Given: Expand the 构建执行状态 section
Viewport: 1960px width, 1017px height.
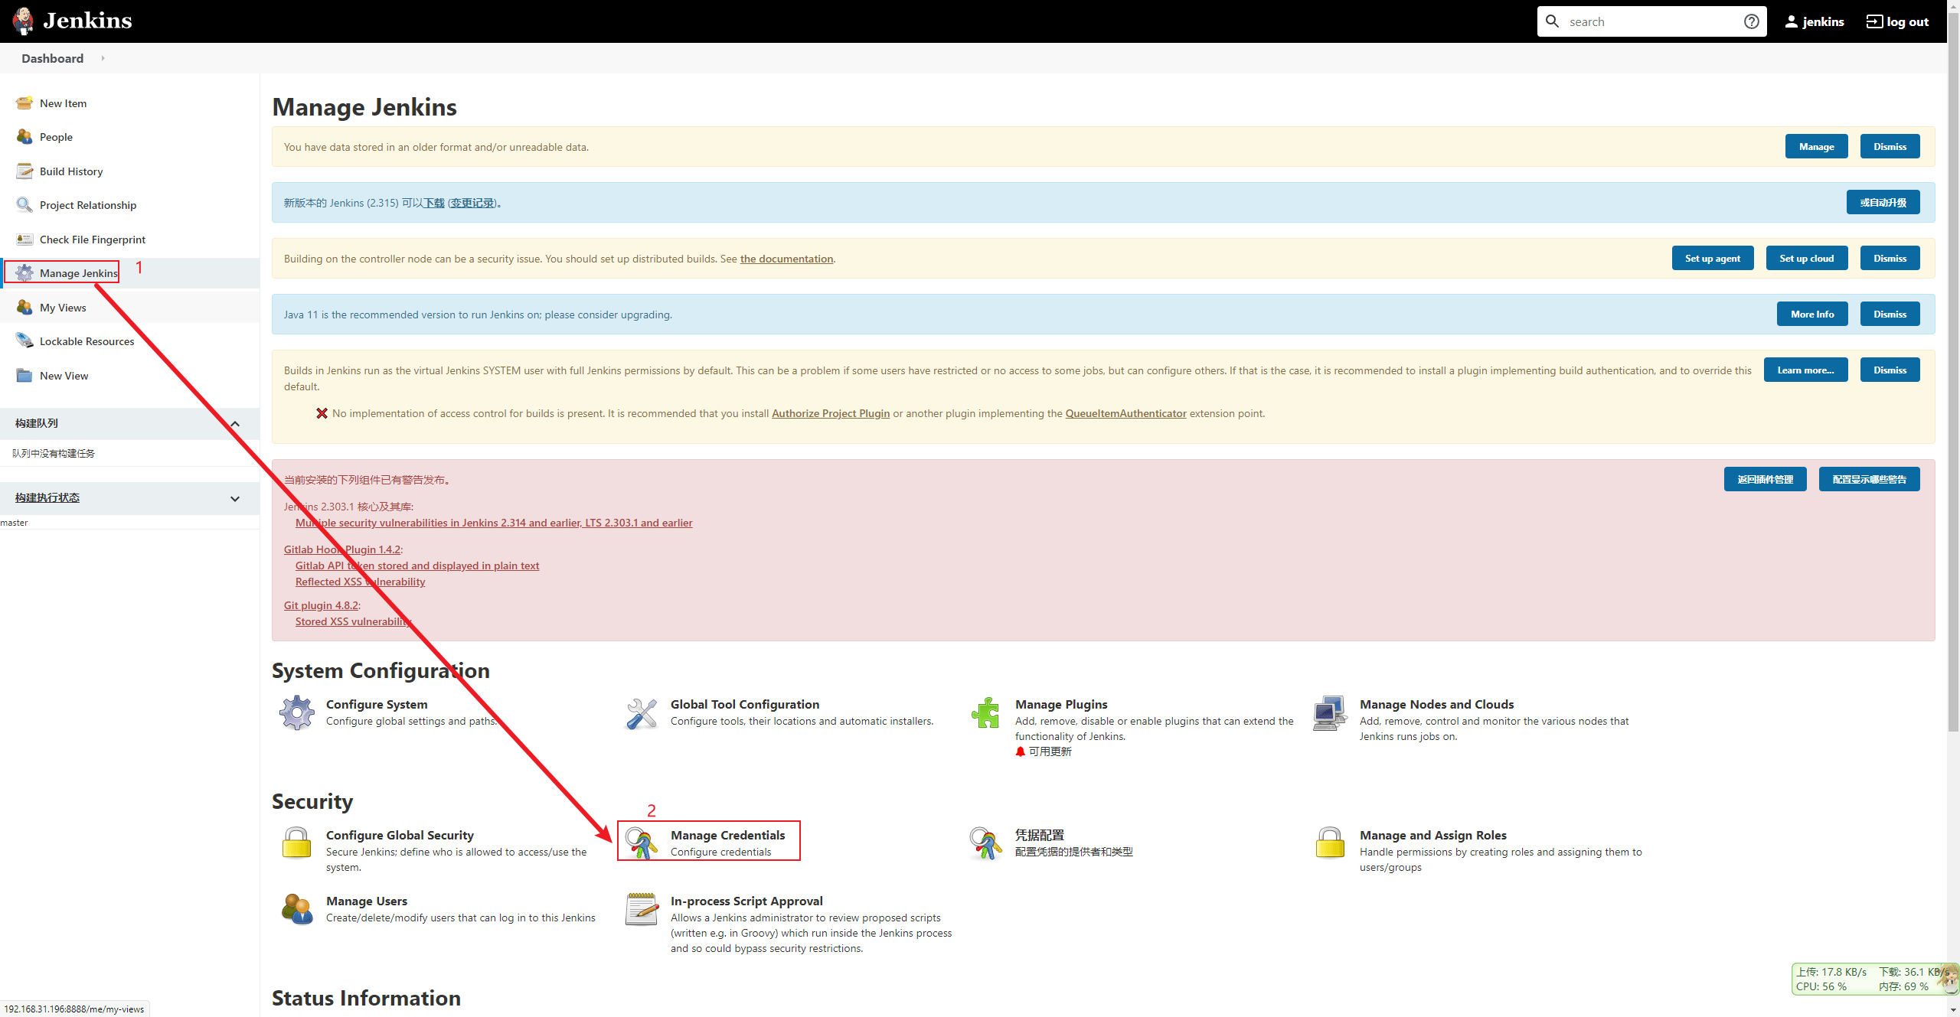Looking at the screenshot, I should coord(234,498).
